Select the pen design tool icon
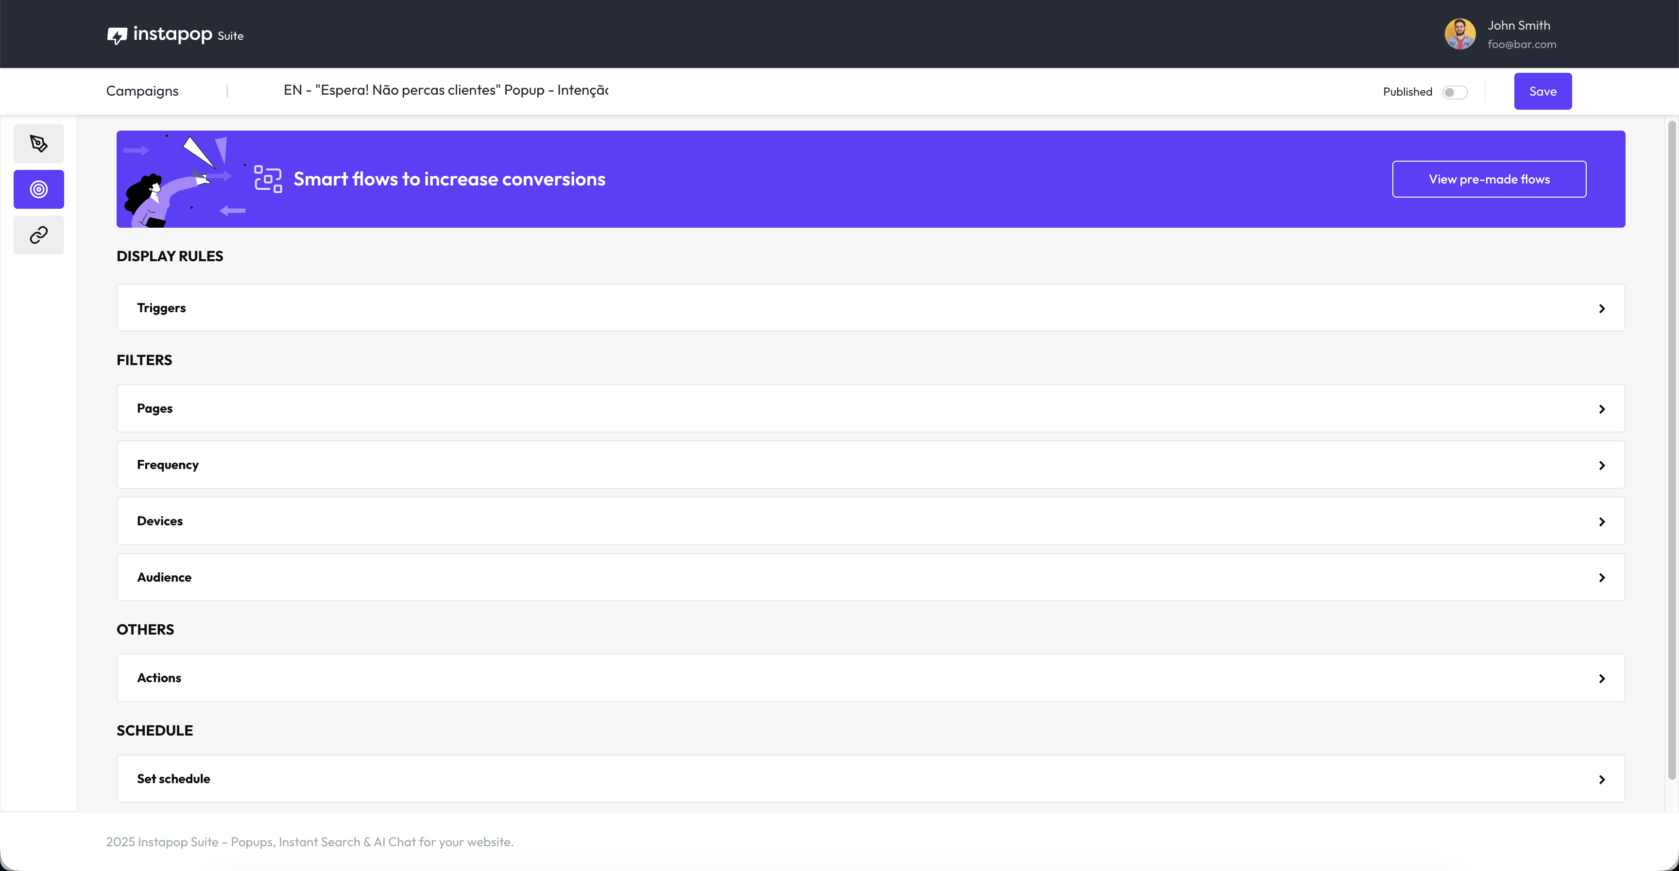Viewport: 1679px width, 871px height. (38, 143)
